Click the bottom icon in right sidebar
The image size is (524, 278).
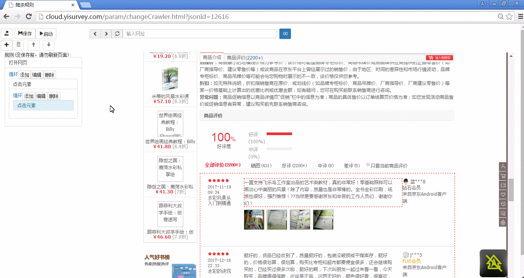(x=503, y=222)
